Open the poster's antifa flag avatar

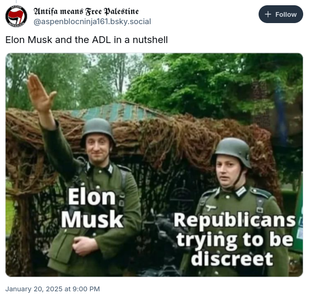pyautogui.click(x=16, y=16)
